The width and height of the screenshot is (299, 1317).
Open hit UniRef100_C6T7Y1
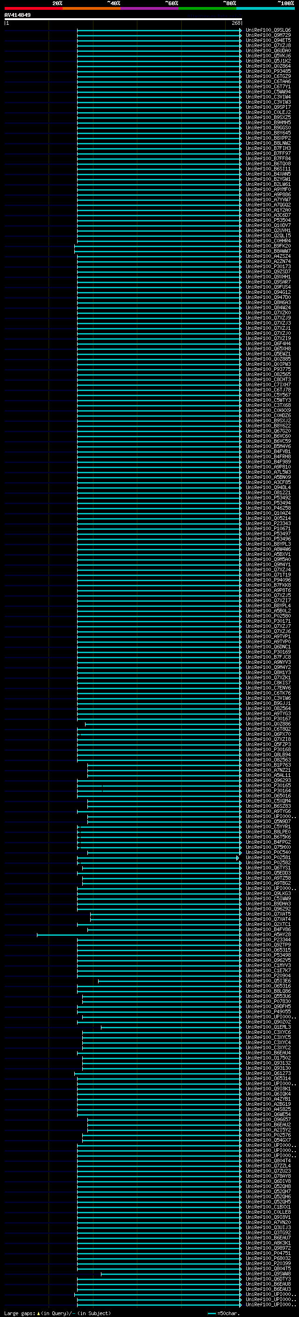pyautogui.click(x=268, y=87)
